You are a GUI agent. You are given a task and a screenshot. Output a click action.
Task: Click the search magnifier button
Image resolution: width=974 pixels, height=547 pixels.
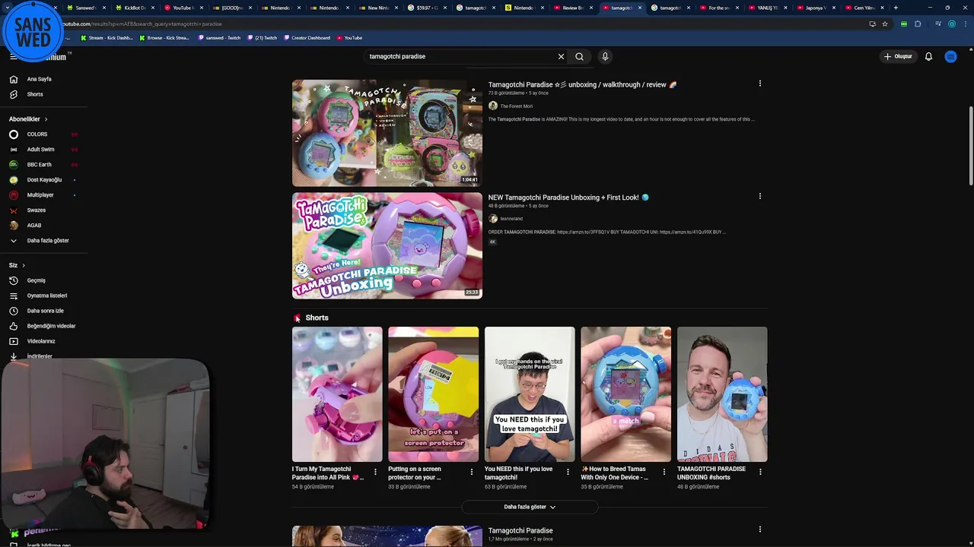click(x=580, y=56)
